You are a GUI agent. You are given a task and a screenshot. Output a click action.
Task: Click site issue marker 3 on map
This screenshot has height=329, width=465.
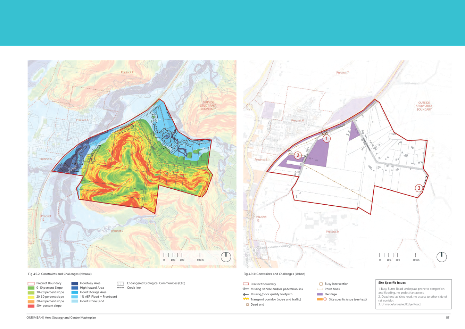pyautogui.click(x=419, y=188)
